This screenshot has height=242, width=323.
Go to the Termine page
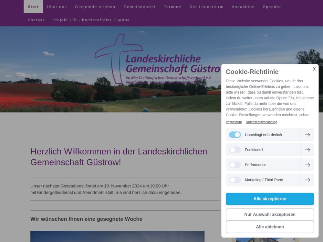click(172, 7)
